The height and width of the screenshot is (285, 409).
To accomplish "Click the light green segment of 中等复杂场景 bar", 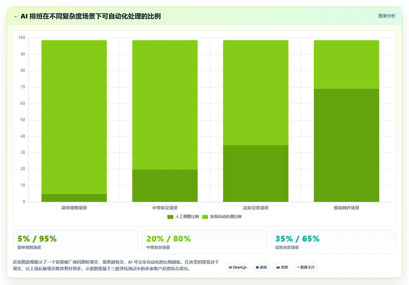I will tap(165, 105).
